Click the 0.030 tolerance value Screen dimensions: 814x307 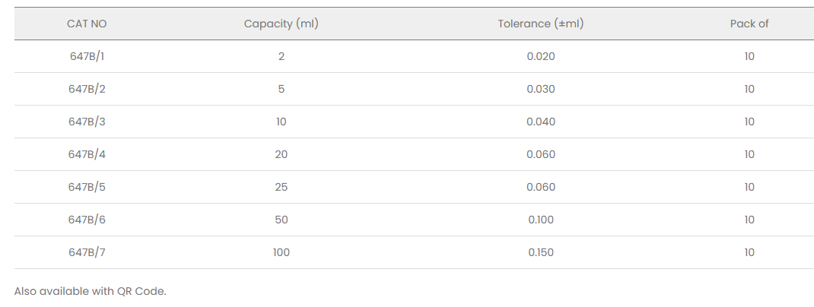pos(541,89)
